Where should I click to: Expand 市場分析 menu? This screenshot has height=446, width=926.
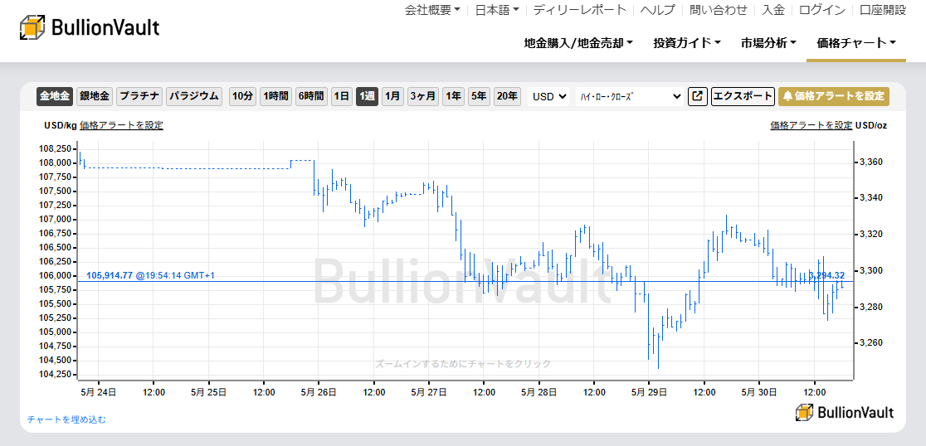pyautogui.click(x=769, y=42)
